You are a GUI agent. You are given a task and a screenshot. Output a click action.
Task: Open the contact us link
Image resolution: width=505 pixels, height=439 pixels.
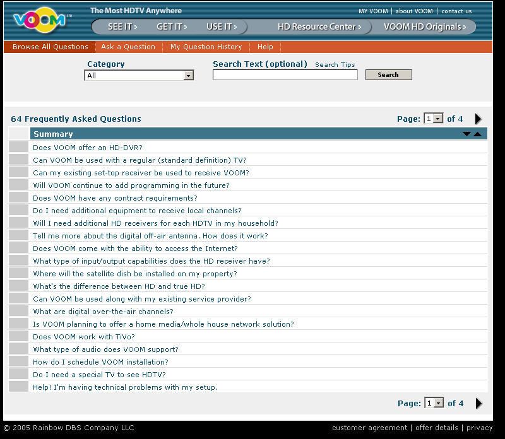tap(456, 11)
